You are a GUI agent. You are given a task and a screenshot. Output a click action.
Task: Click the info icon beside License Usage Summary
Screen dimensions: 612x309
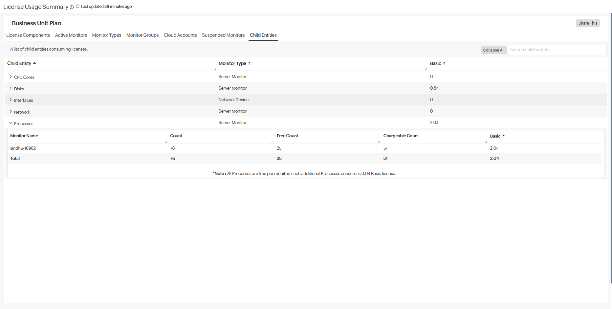click(72, 7)
